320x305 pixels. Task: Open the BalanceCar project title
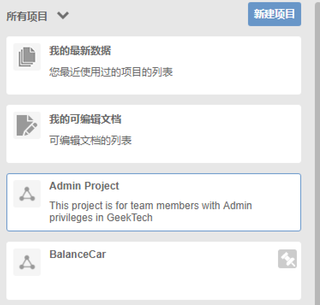point(78,255)
